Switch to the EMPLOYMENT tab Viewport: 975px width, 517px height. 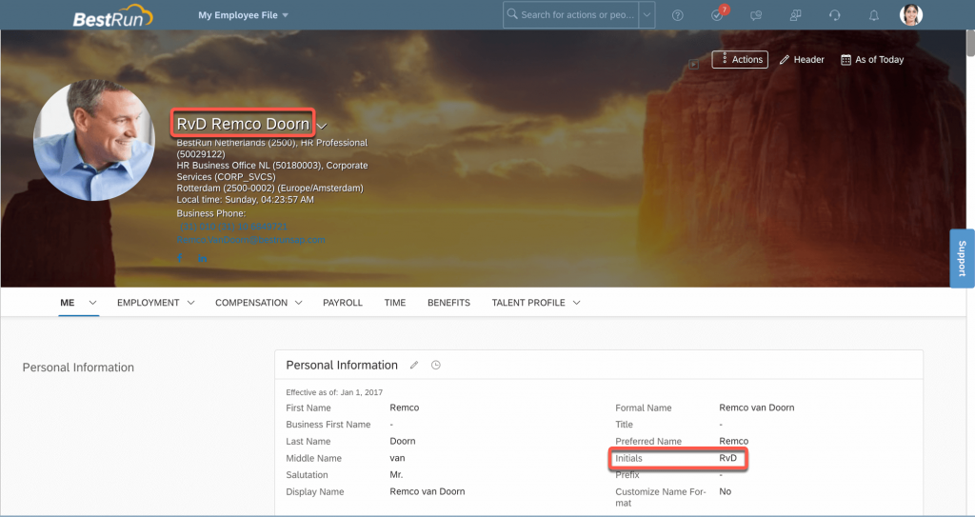click(x=148, y=303)
